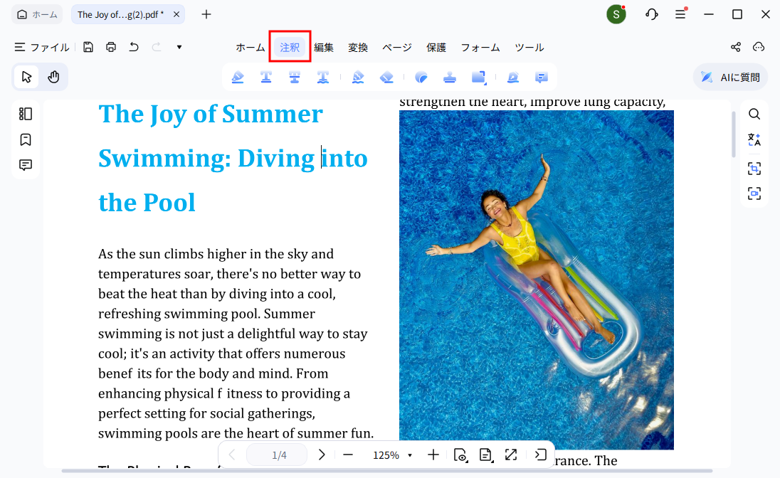Switch to the 編集 tab
The image size is (780, 478).
tap(324, 47)
